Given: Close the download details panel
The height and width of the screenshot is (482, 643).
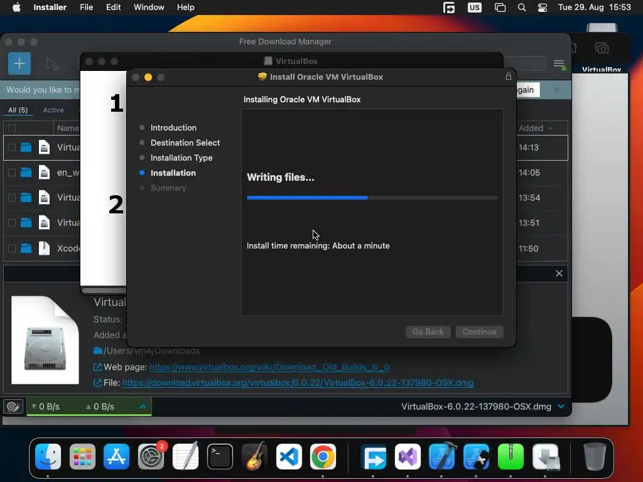Looking at the screenshot, I should [559, 274].
